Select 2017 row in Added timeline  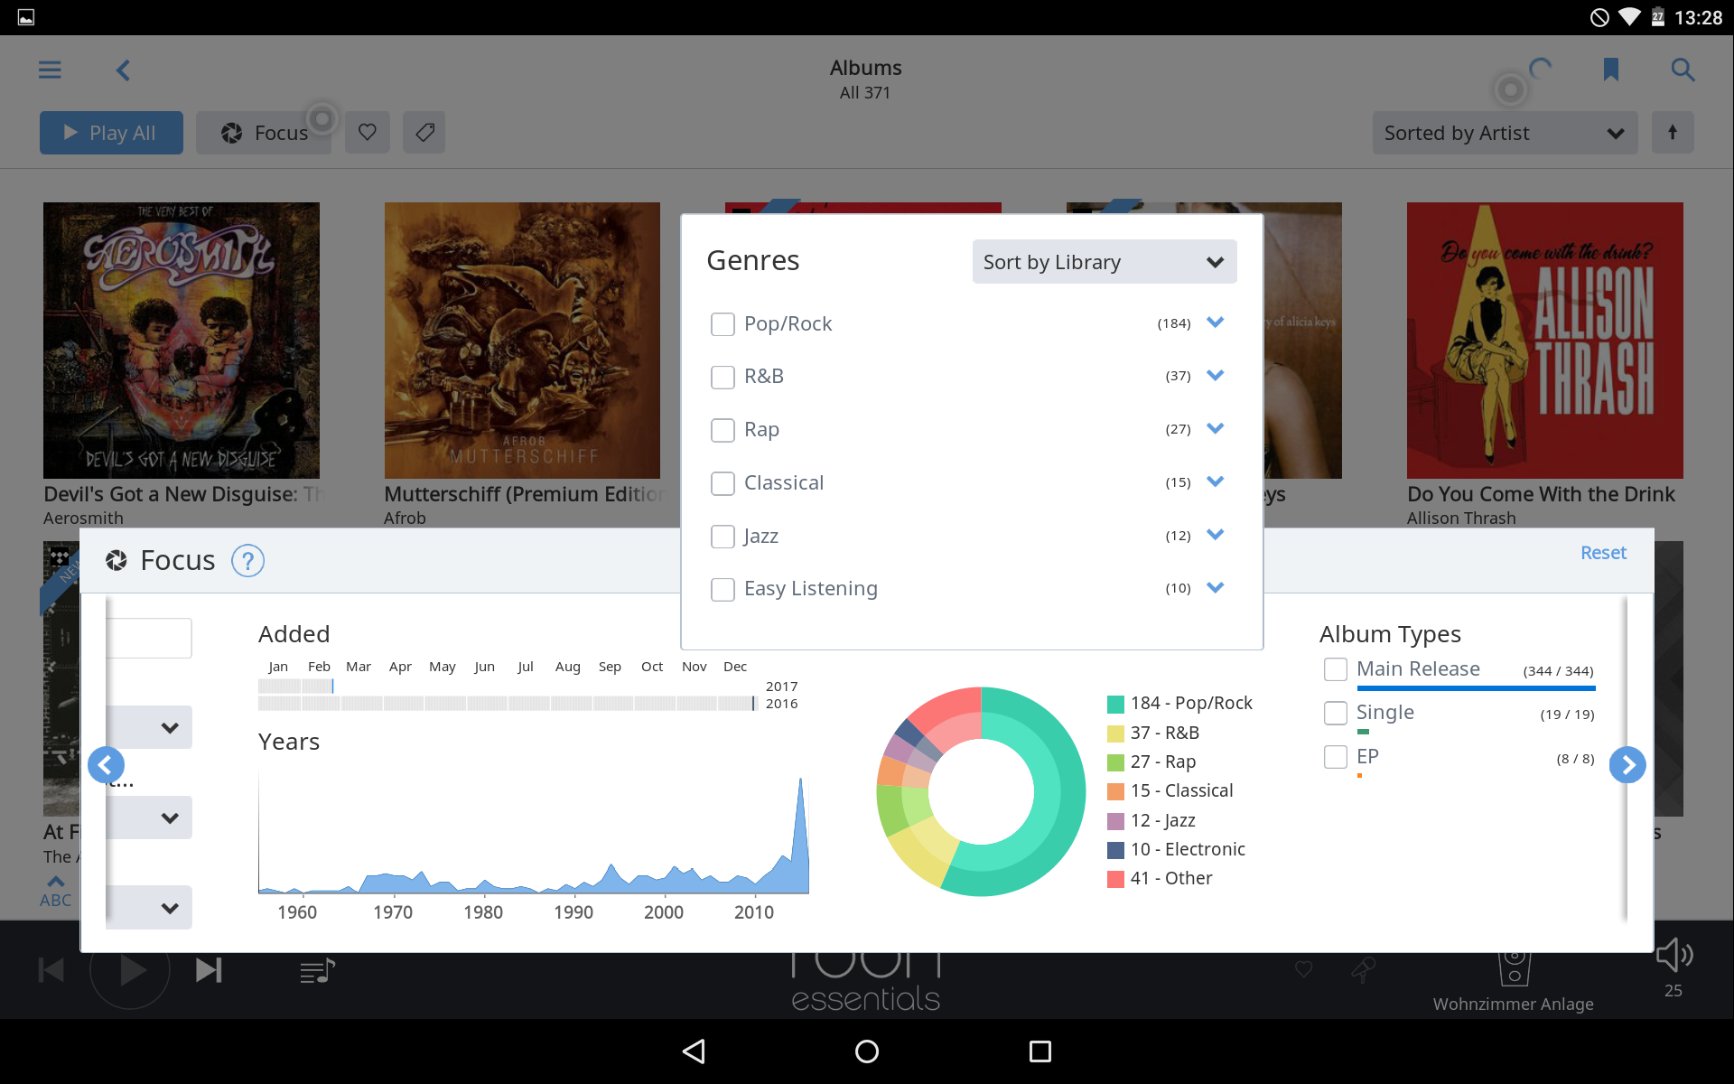[x=528, y=687]
